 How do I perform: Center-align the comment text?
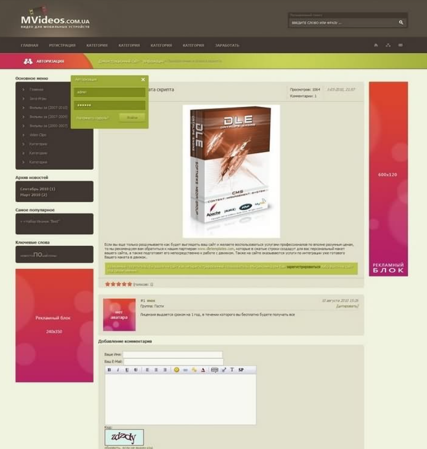156,370
